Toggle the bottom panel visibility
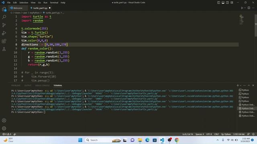Image resolution: width=257 pixels, height=144 pixels. pos(223,2)
